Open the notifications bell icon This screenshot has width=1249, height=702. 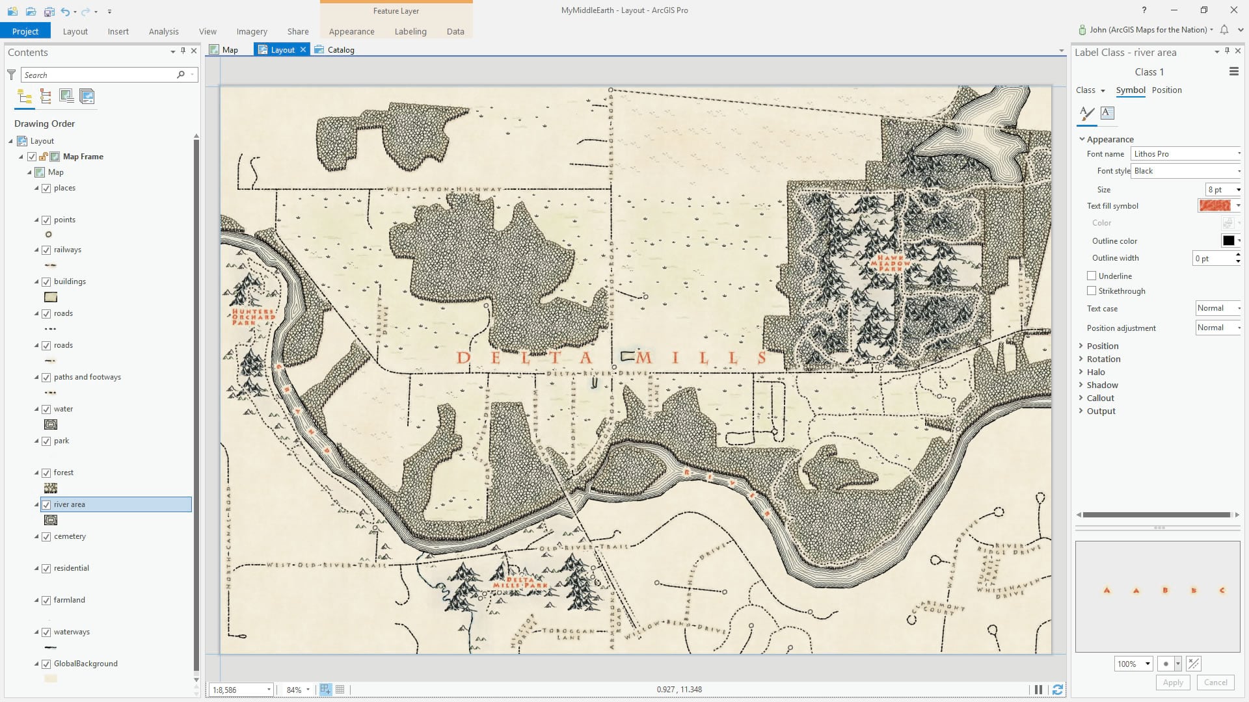click(x=1224, y=30)
